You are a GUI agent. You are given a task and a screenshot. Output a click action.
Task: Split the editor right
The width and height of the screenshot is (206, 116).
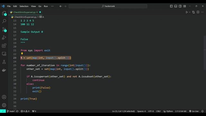point(198,12)
